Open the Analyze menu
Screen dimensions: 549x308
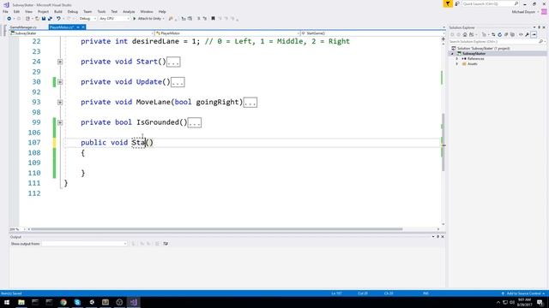click(x=129, y=11)
